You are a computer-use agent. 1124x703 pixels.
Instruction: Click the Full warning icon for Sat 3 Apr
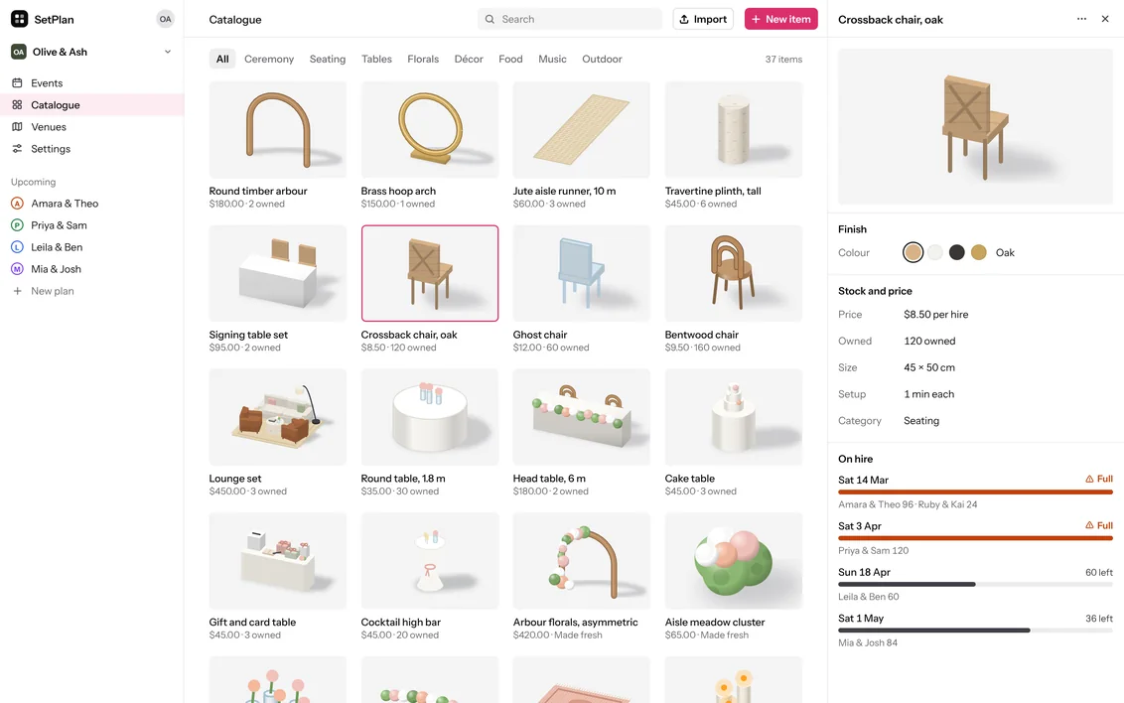(1089, 525)
